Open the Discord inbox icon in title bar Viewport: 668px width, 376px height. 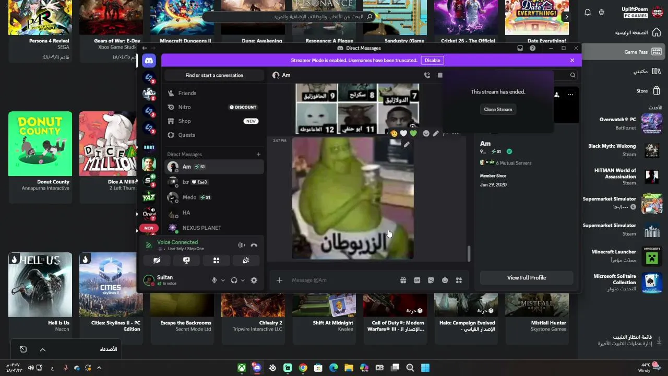520,48
